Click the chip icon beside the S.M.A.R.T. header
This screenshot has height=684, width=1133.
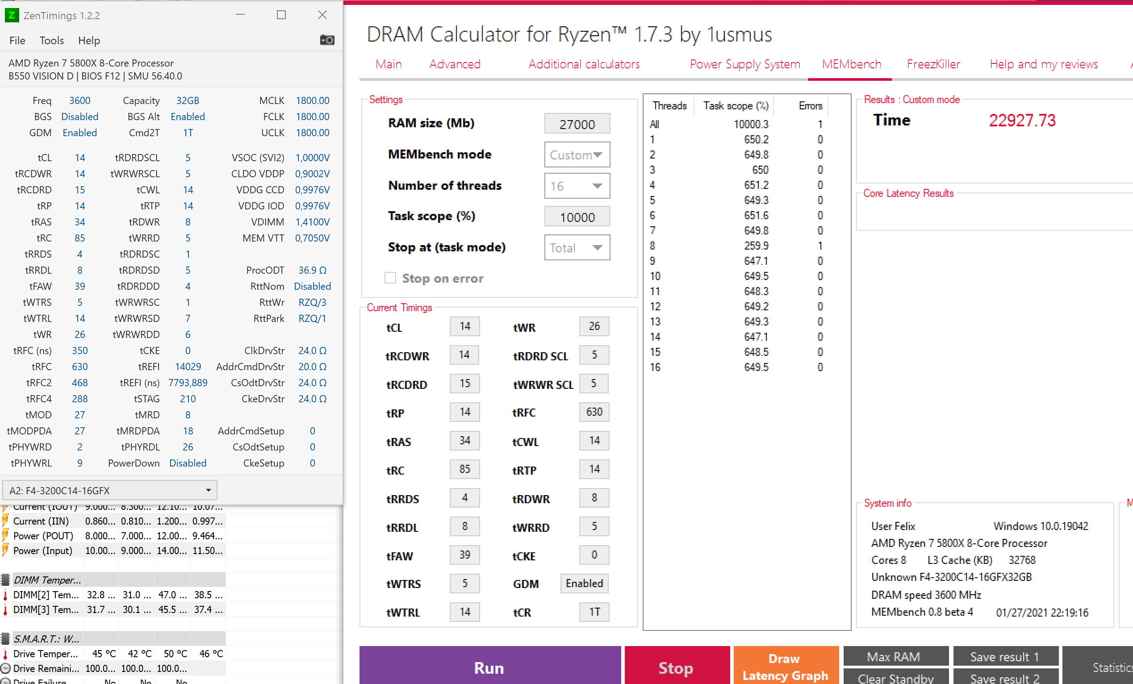(5, 638)
